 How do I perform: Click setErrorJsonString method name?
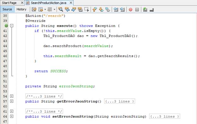pos(73,116)
